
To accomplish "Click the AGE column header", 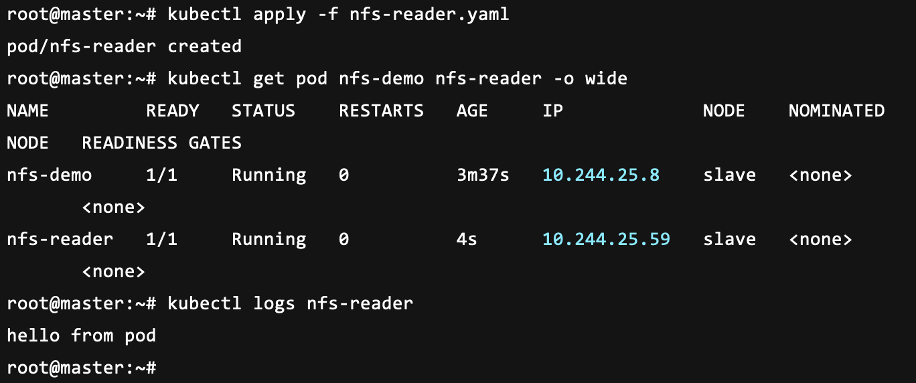I will (x=472, y=111).
